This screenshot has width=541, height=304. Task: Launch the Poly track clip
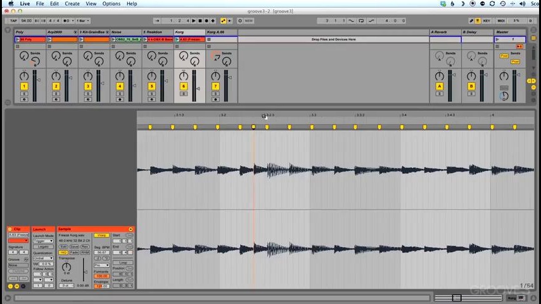[18, 39]
